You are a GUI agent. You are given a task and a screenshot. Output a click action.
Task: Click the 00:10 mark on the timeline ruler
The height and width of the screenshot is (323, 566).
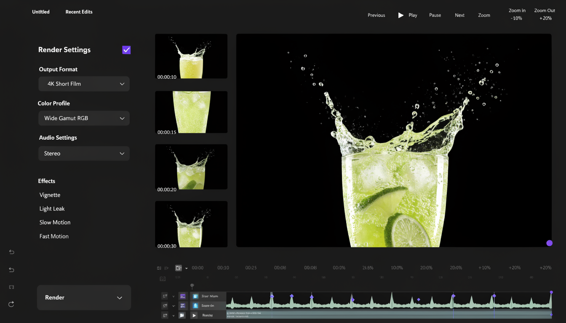pyautogui.click(x=223, y=268)
